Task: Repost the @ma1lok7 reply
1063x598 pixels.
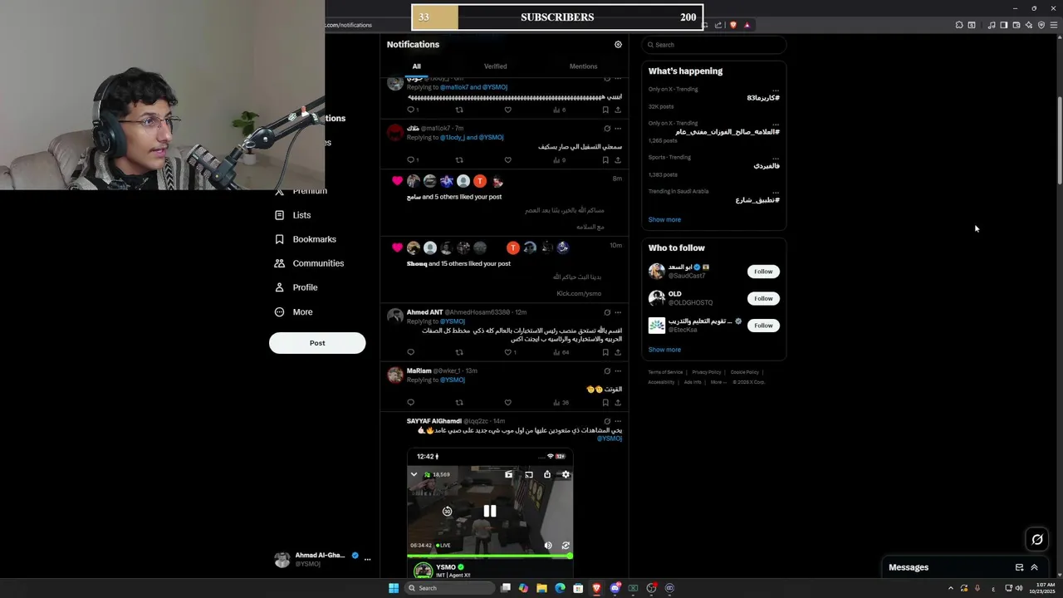Action: pos(459,160)
